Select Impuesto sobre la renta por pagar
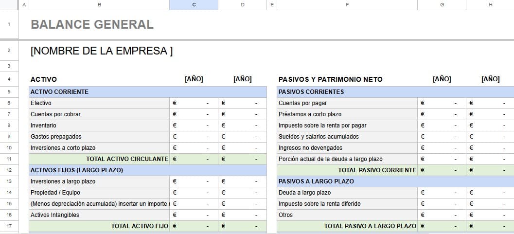514x234 pixels. (x=347, y=125)
